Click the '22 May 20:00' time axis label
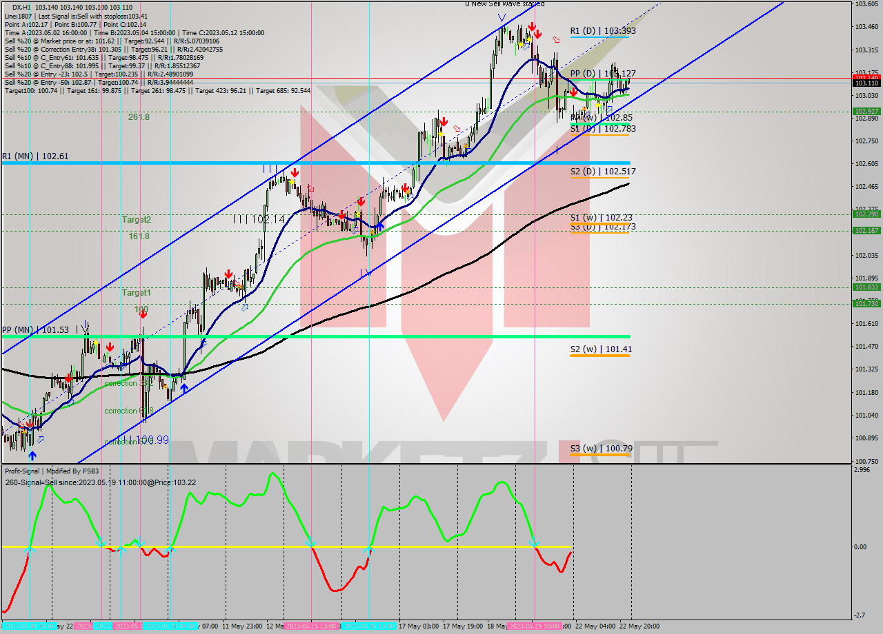883x634 pixels. (639, 626)
